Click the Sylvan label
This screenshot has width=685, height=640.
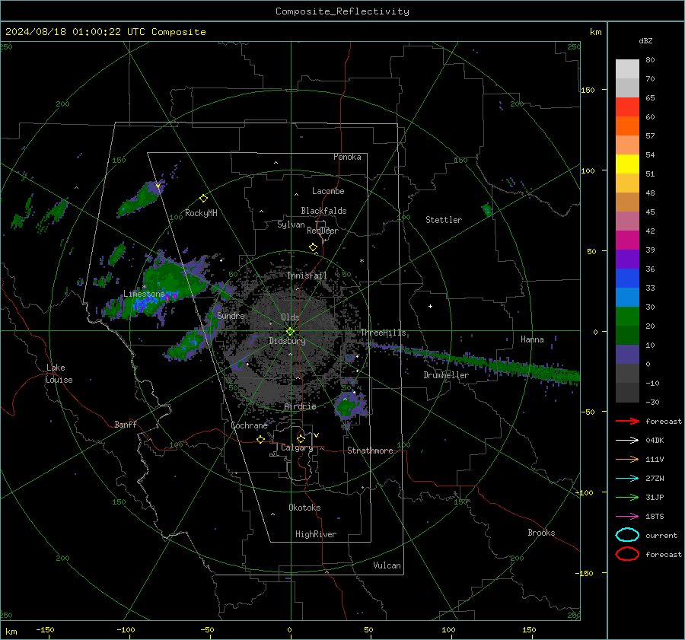291,224
